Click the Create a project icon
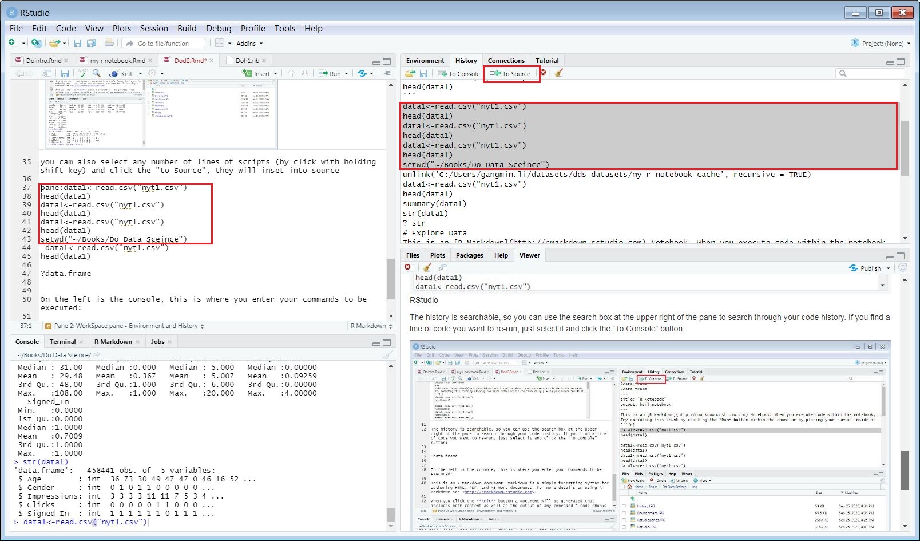The image size is (920, 541). click(x=36, y=43)
